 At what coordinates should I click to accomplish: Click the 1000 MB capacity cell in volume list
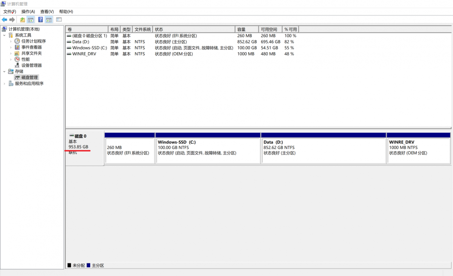246,54
